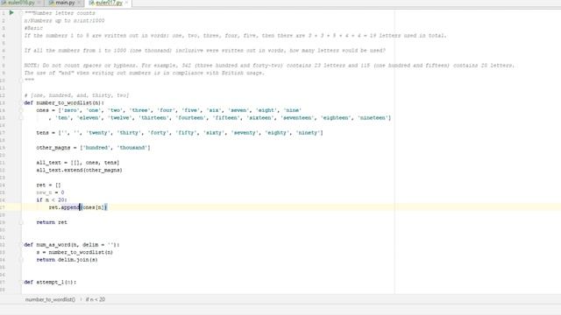Click 'return delim.join(s)' line
Image resolution: width=561 pixels, height=315 pixels.
[x=67, y=260]
